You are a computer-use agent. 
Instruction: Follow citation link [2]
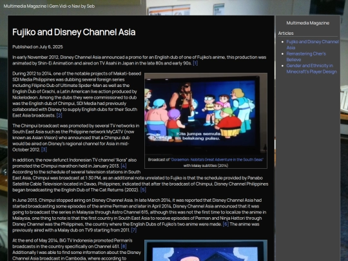click(x=59, y=115)
